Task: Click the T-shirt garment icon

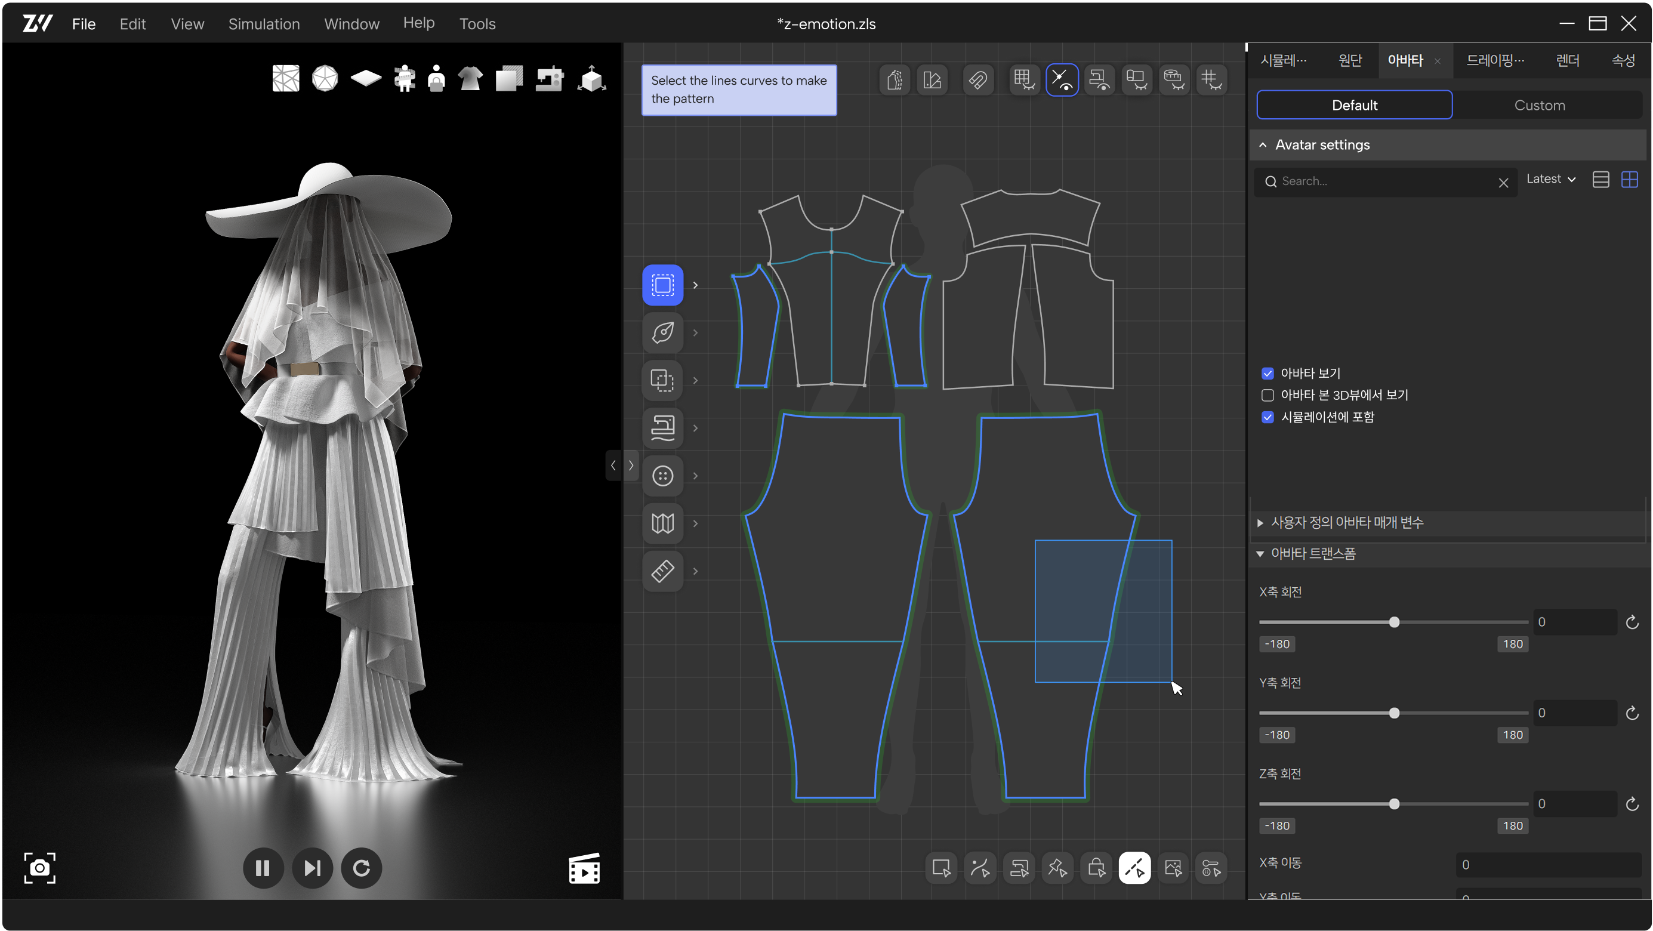Action: point(470,79)
